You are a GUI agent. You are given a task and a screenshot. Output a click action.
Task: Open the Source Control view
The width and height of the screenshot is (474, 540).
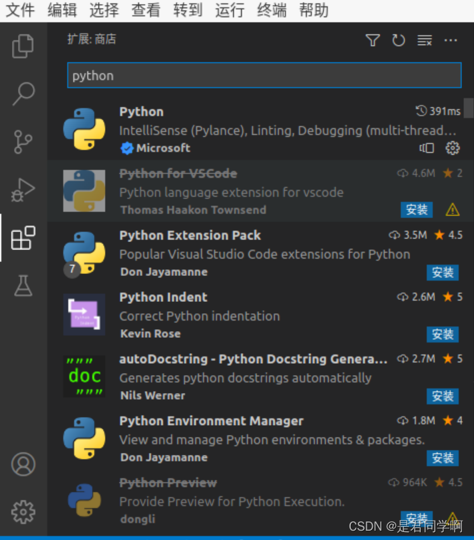23,142
